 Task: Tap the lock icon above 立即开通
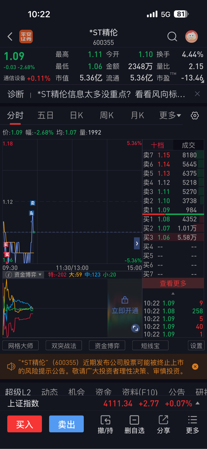pyautogui.click(x=125, y=300)
